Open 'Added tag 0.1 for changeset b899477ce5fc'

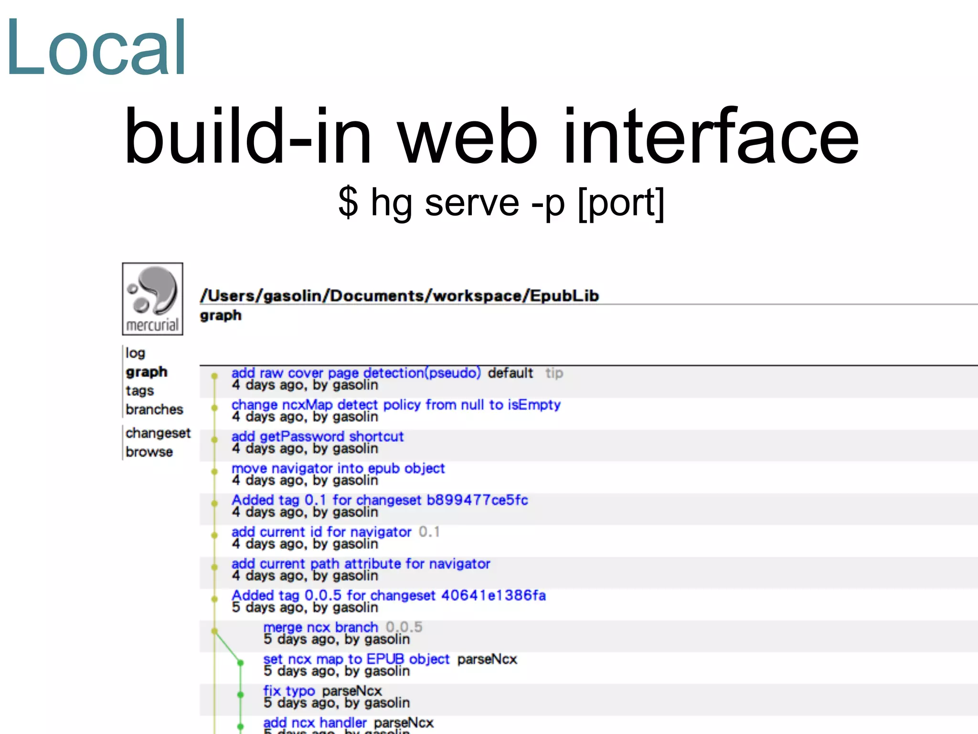point(380,500)
